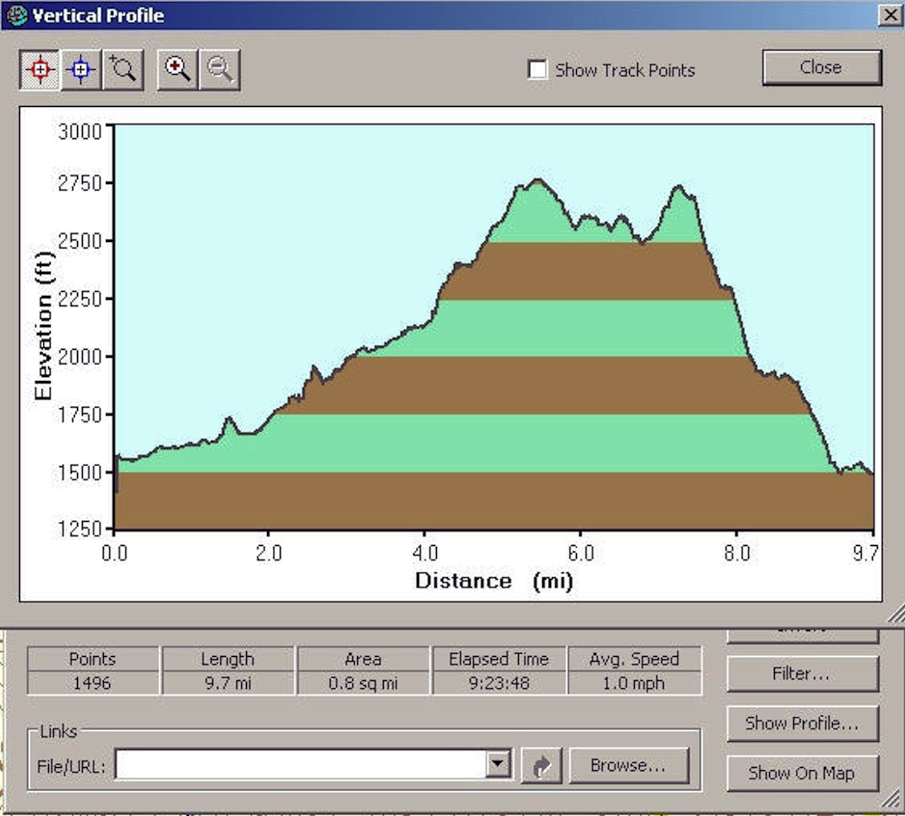Click the Vertical Profile title bar icon
905x816 pixels.
[17, 15]
